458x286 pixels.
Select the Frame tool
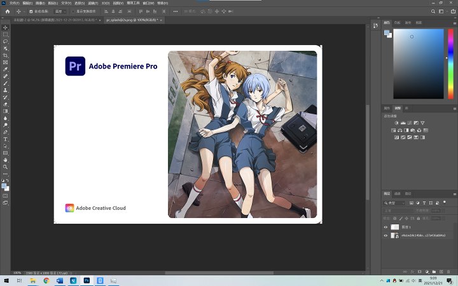5,62
